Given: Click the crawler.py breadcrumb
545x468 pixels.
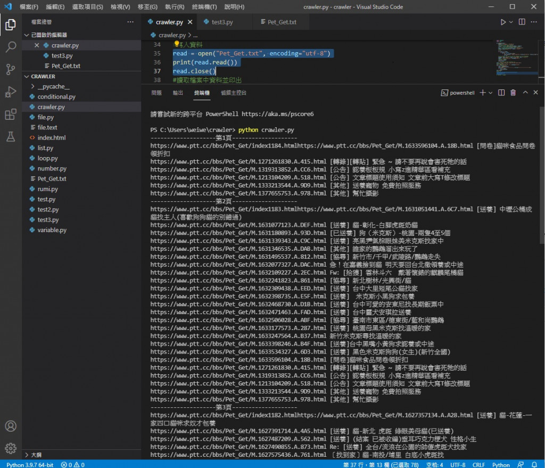Looking at the screenshot, I should click(168, 35).
